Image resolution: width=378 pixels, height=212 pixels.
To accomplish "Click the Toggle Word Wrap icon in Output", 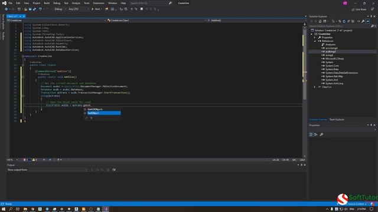I will (114, 170).
